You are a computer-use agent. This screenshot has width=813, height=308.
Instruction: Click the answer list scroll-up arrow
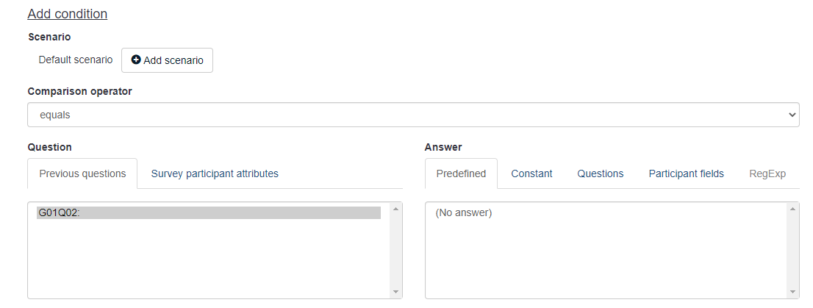793,209
